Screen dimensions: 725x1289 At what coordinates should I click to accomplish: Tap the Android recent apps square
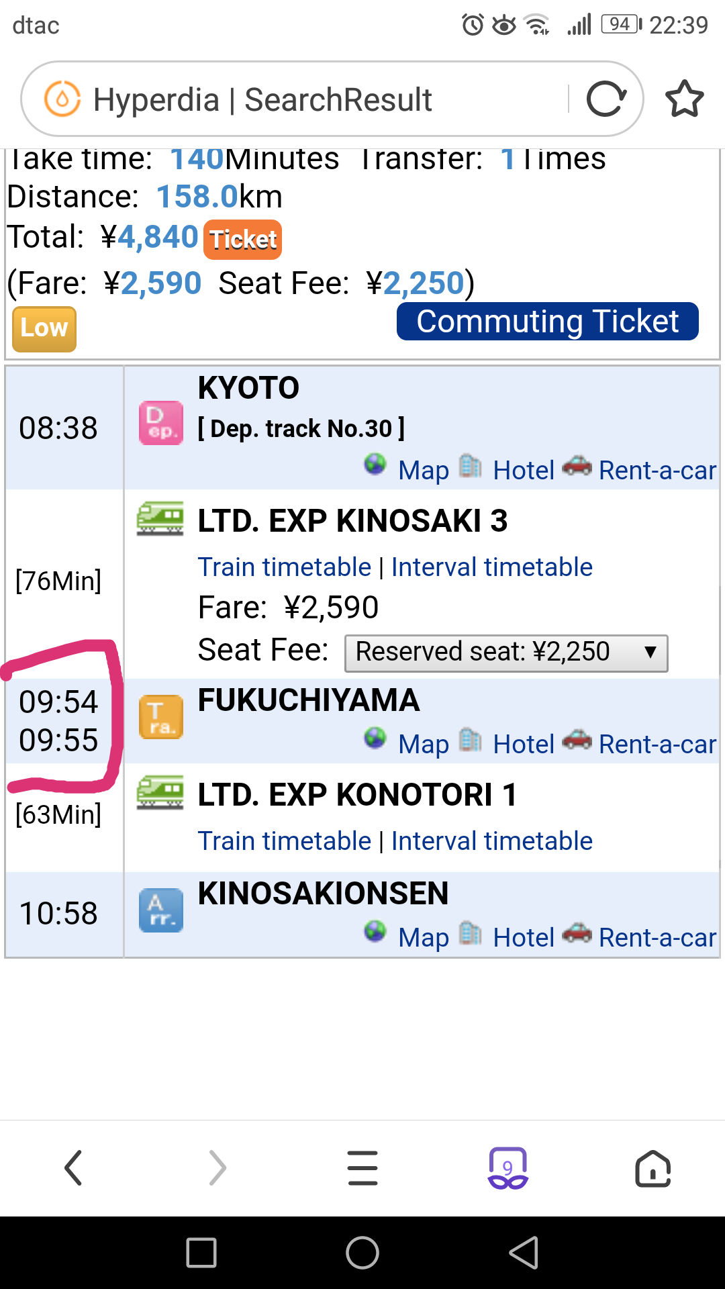[x=201, y=1253]
